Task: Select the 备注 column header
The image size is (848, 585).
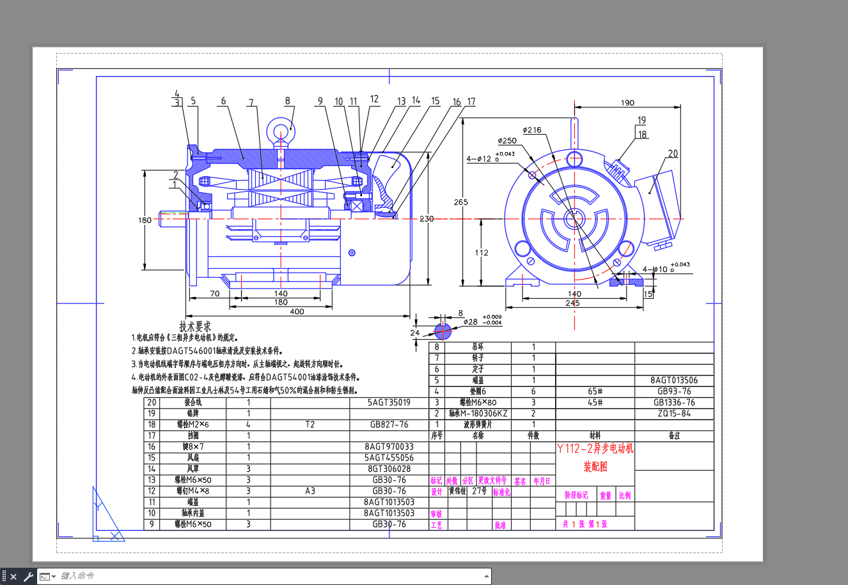Action: 674,436
